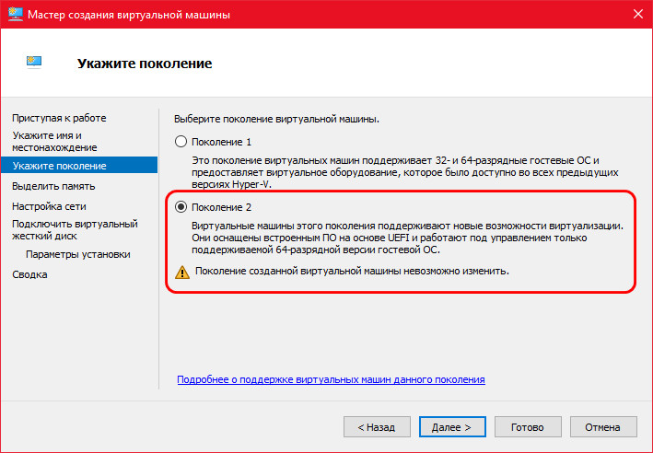The image size is (653, 453).
Task: Open the Настройка сети step
Action: pos(49,206)
